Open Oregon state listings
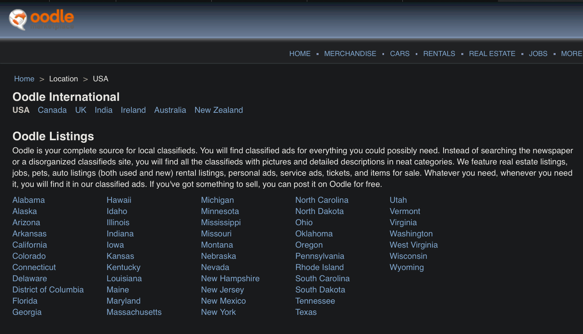Screen dimensions: 583x334 point(309,245)
